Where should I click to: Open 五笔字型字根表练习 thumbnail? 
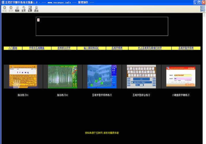coord(102,76)
